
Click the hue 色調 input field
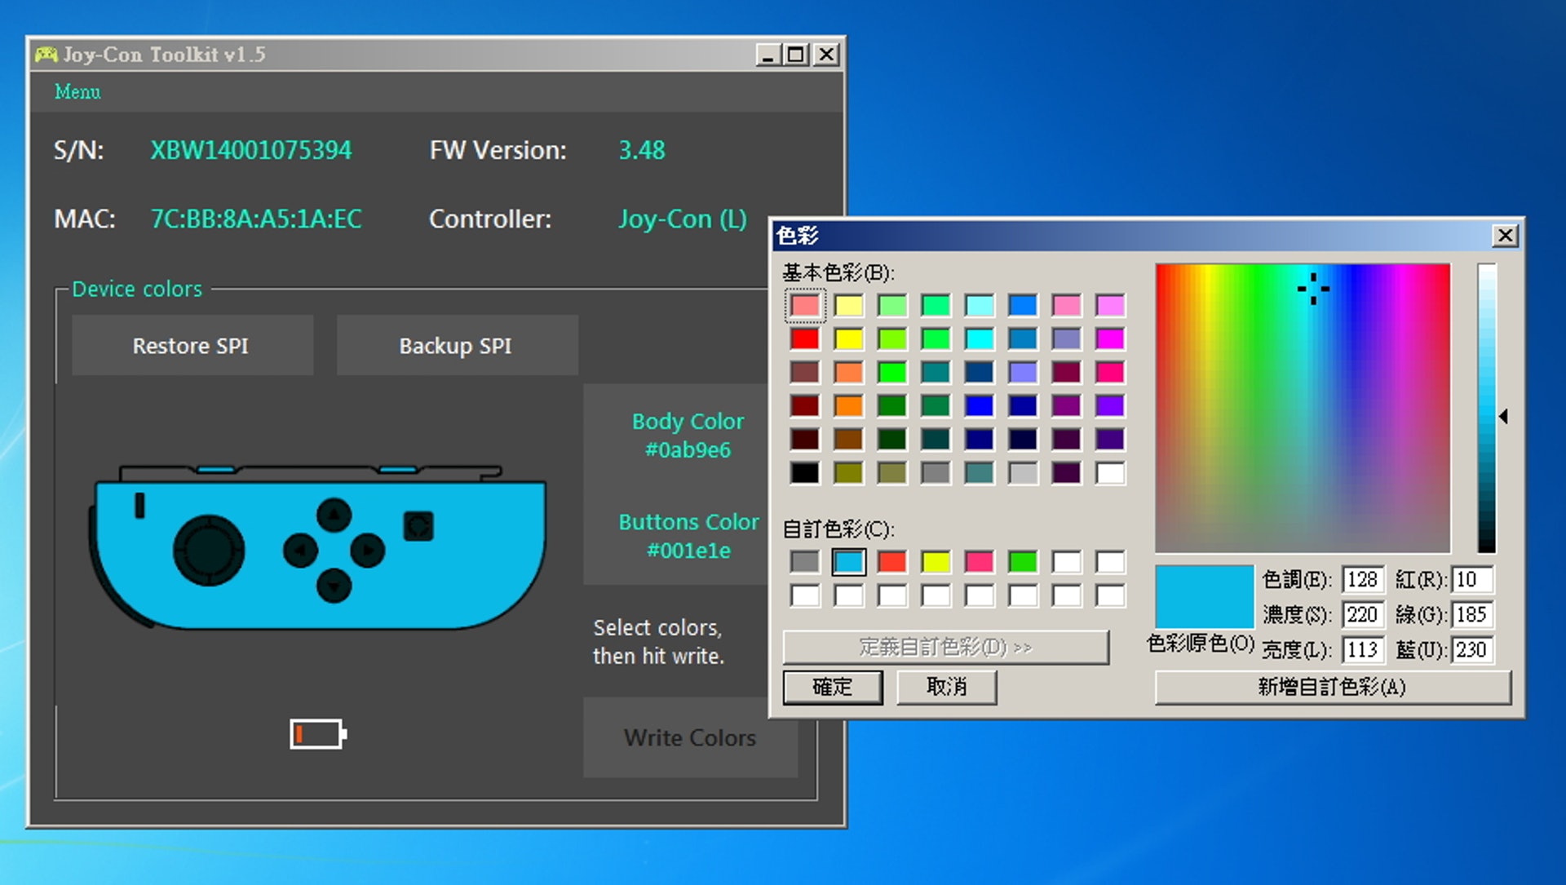click(1362, 579)
